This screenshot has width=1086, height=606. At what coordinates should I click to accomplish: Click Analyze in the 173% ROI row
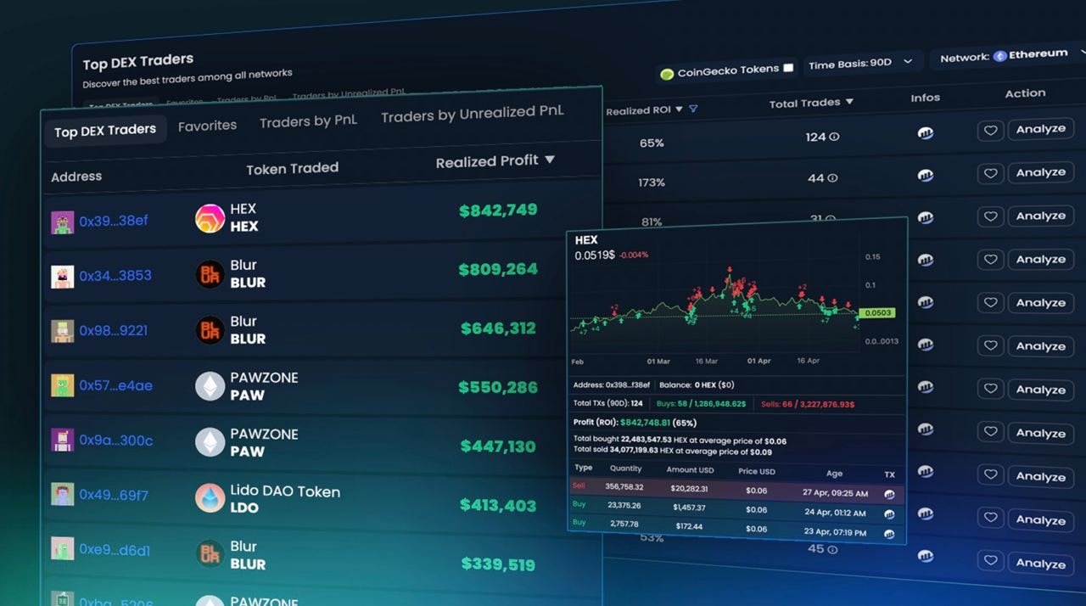[x=1040, y=172]
